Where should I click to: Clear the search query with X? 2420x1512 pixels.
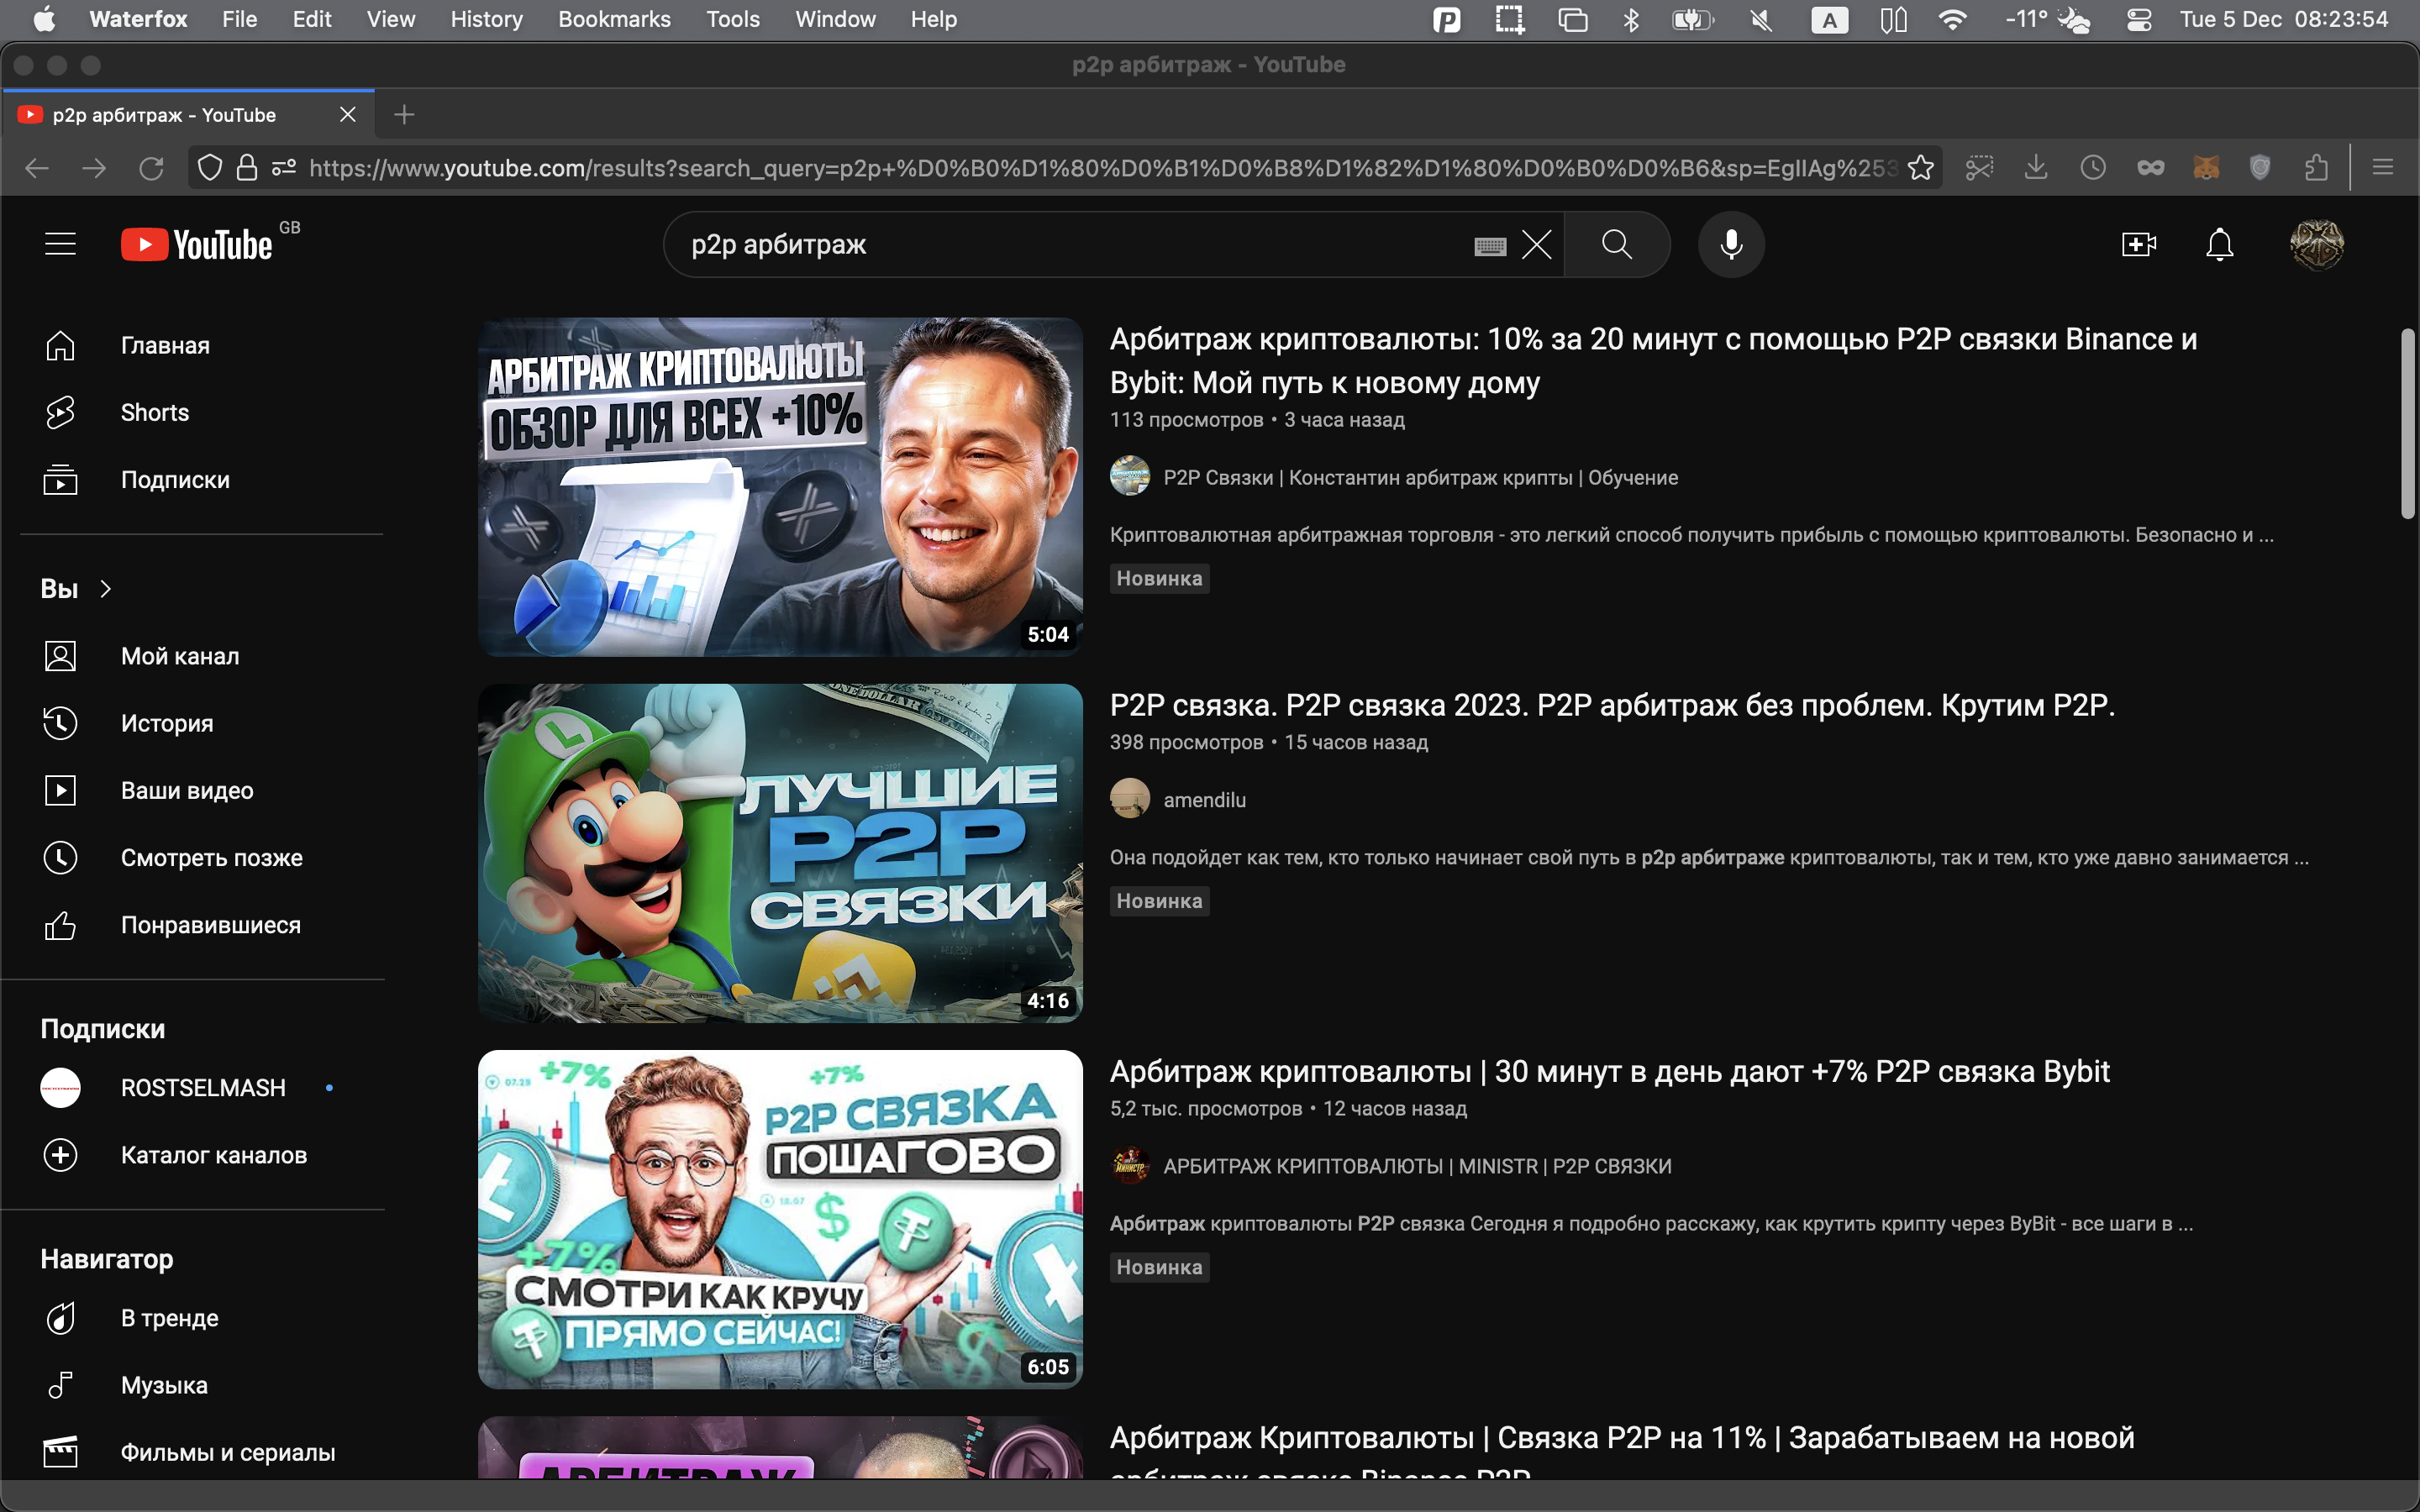[1536, 244]
